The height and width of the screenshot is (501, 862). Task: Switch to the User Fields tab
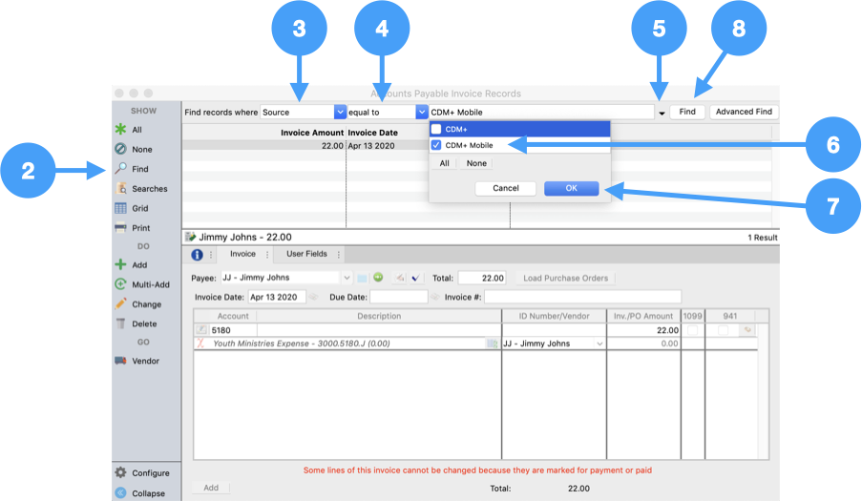306,255
